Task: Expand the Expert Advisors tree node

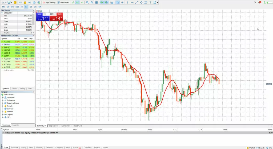Action: (2, 103)
